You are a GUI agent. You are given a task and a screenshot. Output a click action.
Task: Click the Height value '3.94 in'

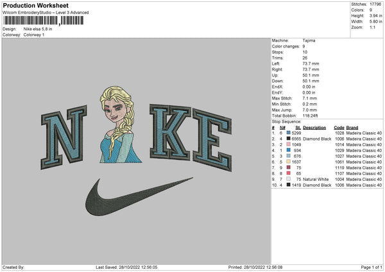click(375, 15)
